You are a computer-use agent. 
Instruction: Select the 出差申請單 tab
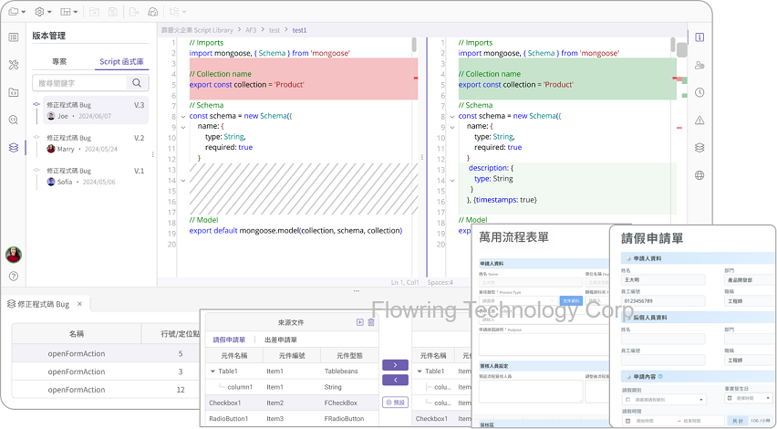click(281, 340)
